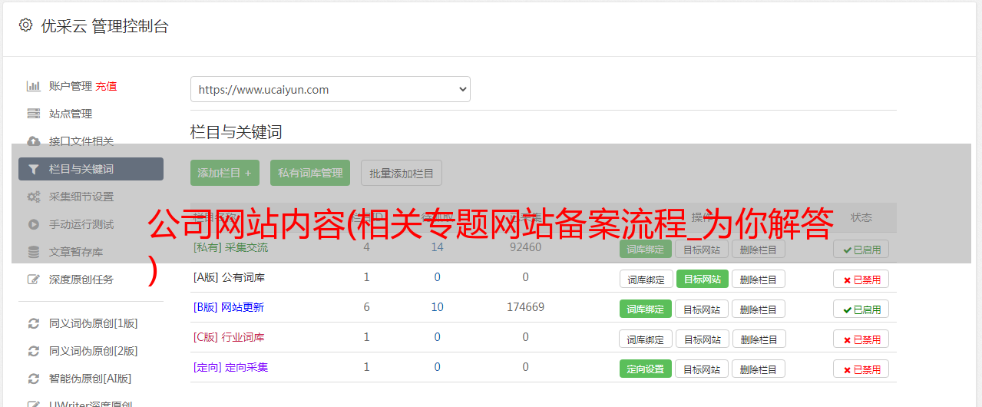
Task: Open 智能伪原创[AI版] in the sidebar
Action: click(91, 379)
